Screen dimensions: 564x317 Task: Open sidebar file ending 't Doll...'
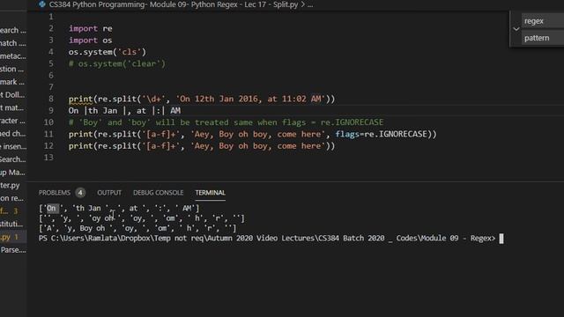click(13, 95)
